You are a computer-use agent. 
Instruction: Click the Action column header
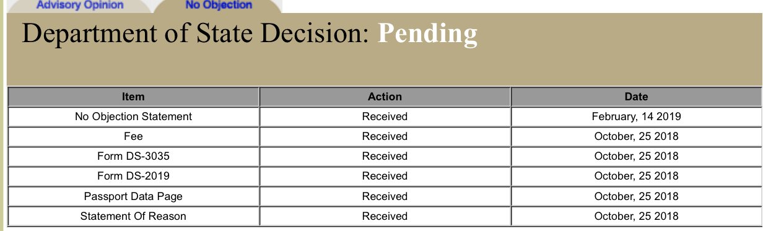pos(385,97)
